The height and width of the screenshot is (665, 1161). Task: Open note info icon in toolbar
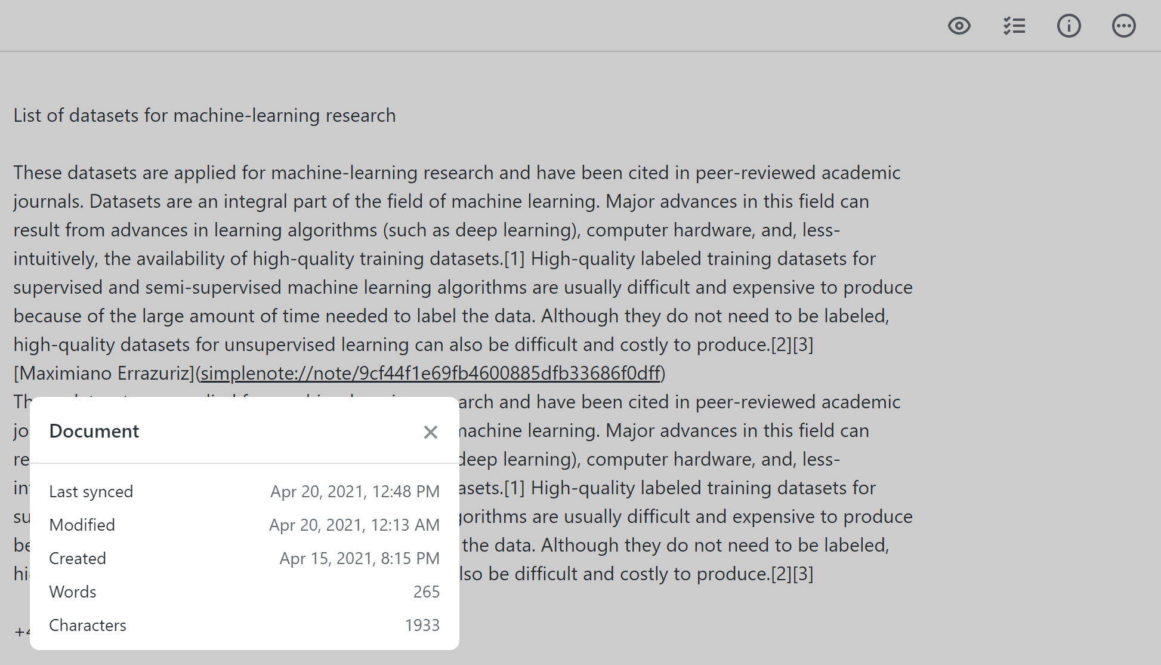[x=1069, y=26]
